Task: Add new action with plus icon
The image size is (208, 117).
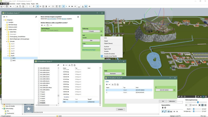Action: coord(42,25)
